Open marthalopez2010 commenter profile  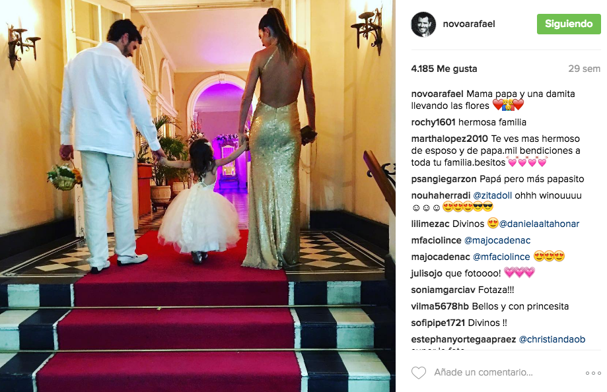(449, 139)
